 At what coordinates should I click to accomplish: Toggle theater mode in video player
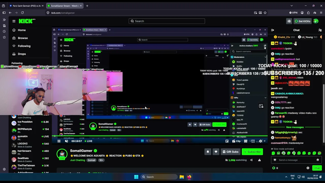click(x=246, y=141)
